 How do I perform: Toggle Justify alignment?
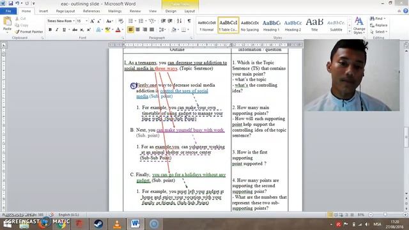[152, 29]
